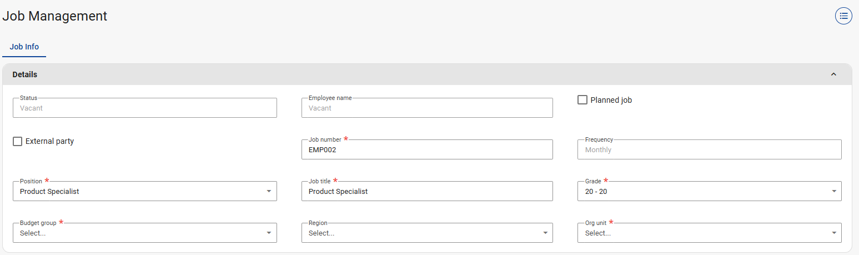859x255 pixels.
Task: Click the Frequency field showing Monthly
Action: pyautogui.click(x=709, y=149)
